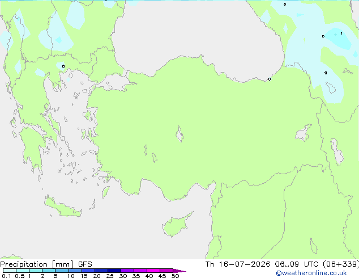Click the 20–25 mm legend swatch
This screenshot has width=359, height=278.
101,271
